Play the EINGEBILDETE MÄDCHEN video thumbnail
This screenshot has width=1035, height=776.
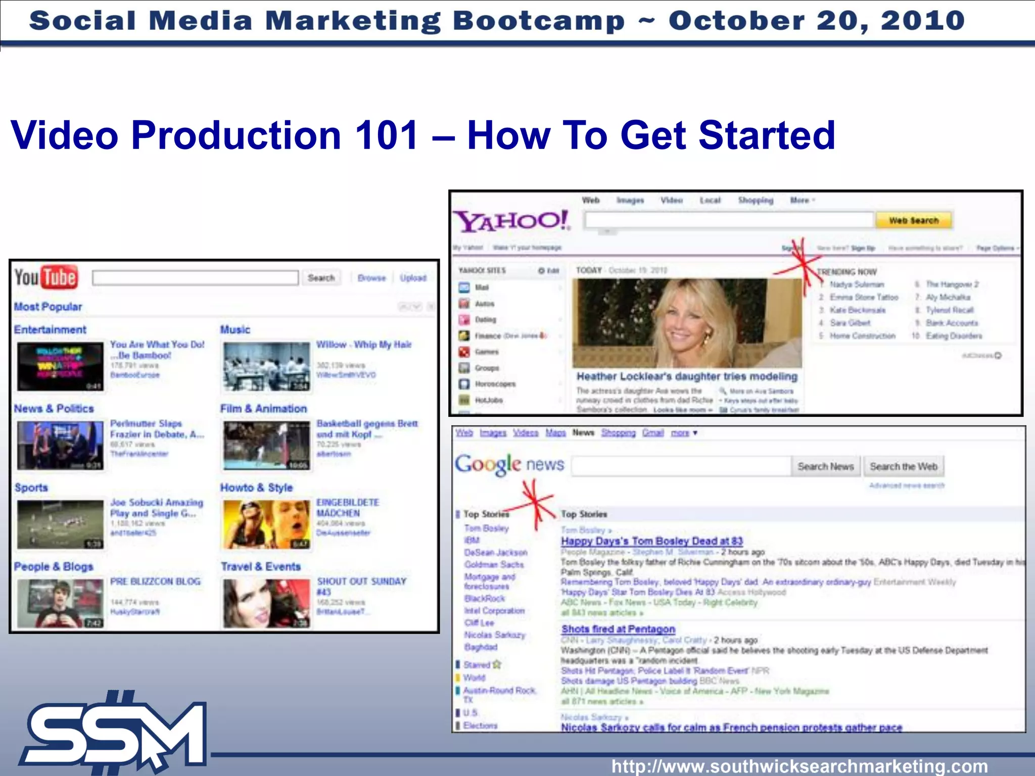coord(267,524)
